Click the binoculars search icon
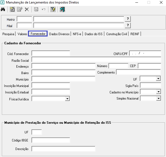The width and height of the screenshot is (166, 157). 3,10
